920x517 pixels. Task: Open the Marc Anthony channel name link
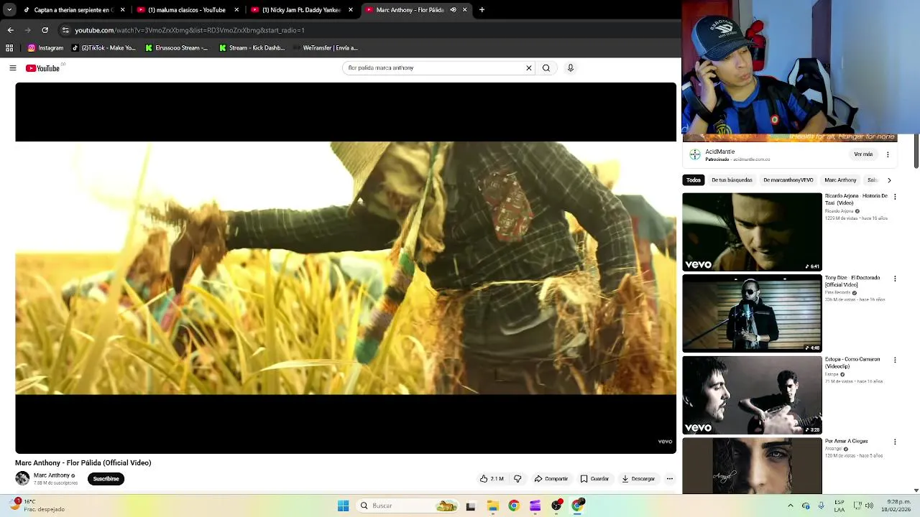coord(52,475)
